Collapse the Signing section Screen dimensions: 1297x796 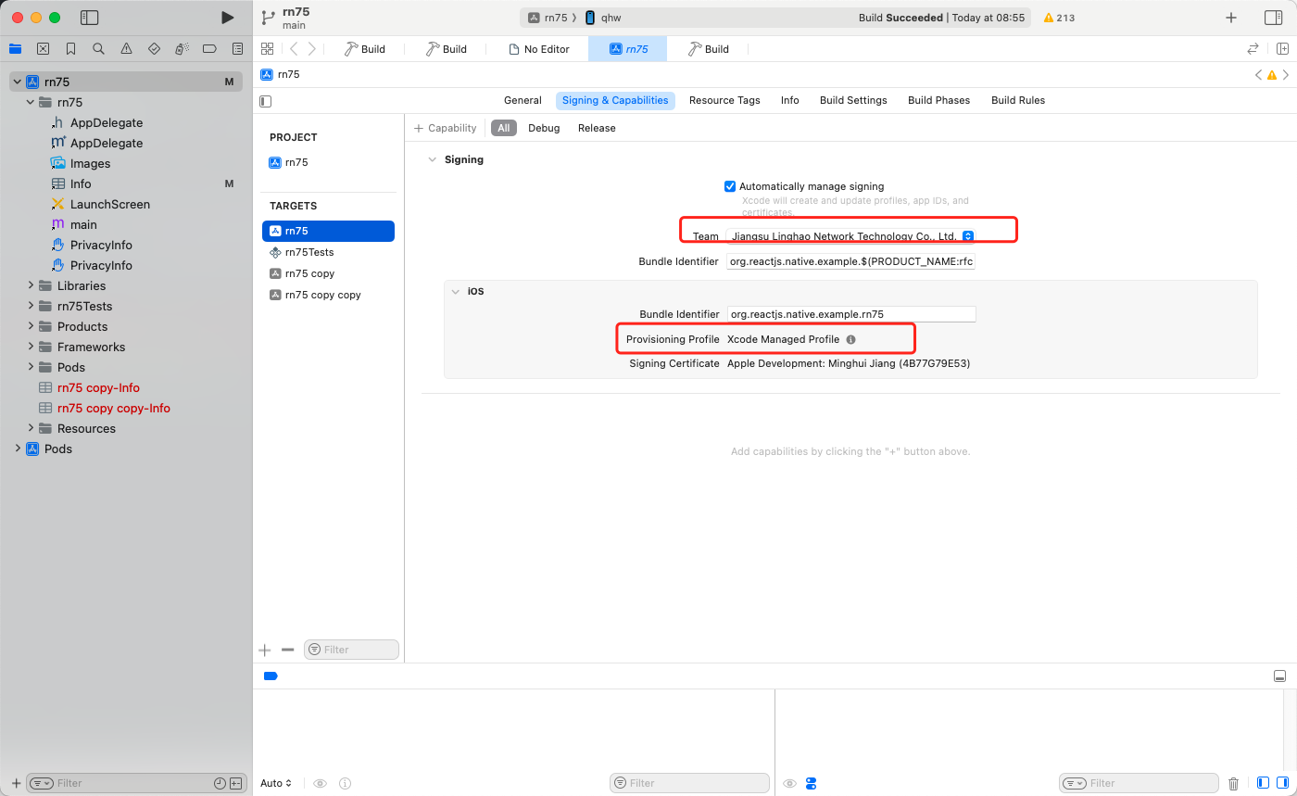coord(431,159)
